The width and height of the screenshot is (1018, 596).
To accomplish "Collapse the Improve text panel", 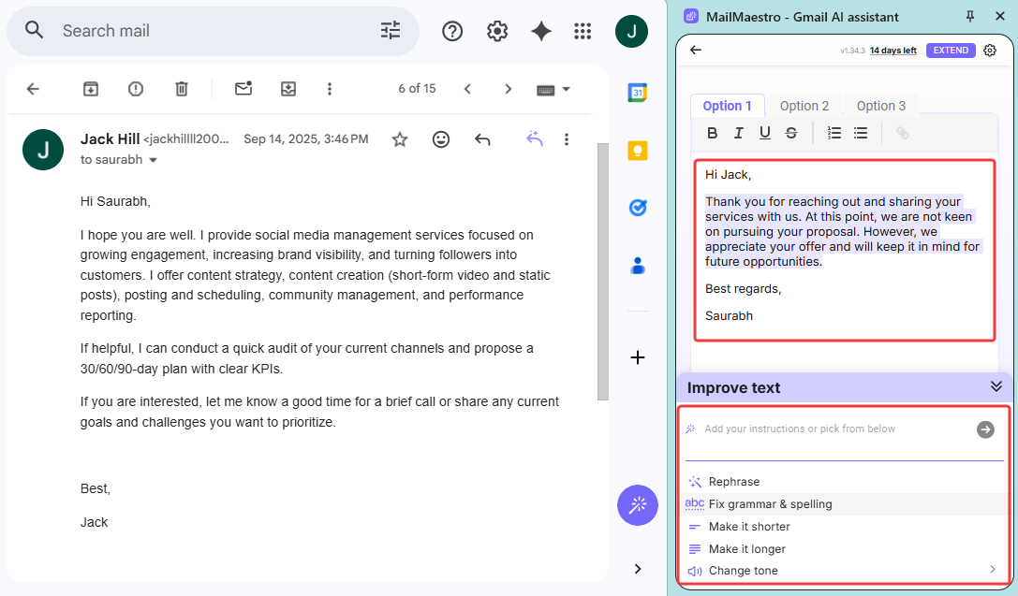I will [996, 387].
